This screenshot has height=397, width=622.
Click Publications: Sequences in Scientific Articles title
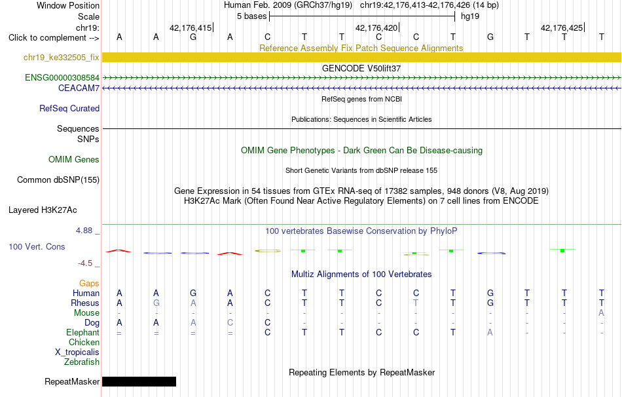[x=361, y=119]
